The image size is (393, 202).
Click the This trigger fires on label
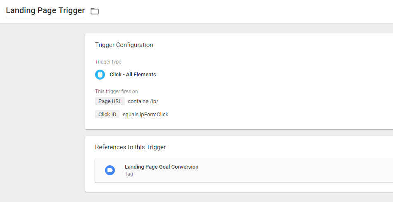click(x=116, y=92)
